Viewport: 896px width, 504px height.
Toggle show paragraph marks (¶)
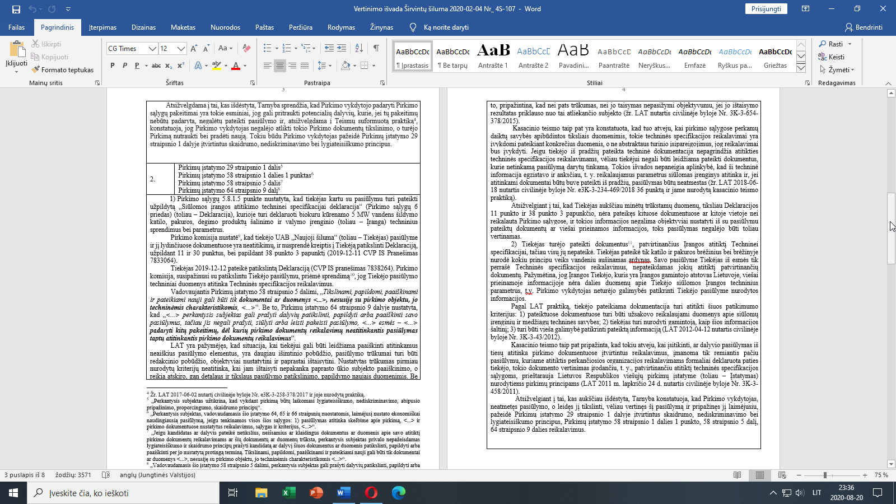376,49
